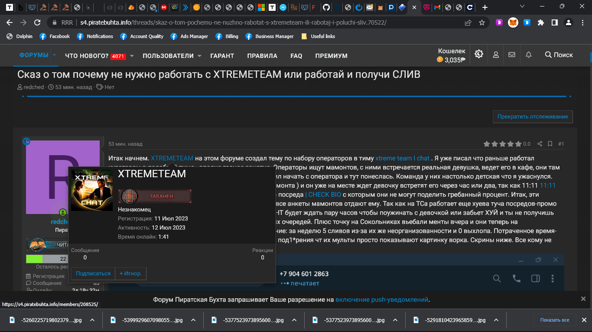This screenshot has width=592, height=332.
Task: Open the Useful links bookmark folder
Action: point(318,36)
